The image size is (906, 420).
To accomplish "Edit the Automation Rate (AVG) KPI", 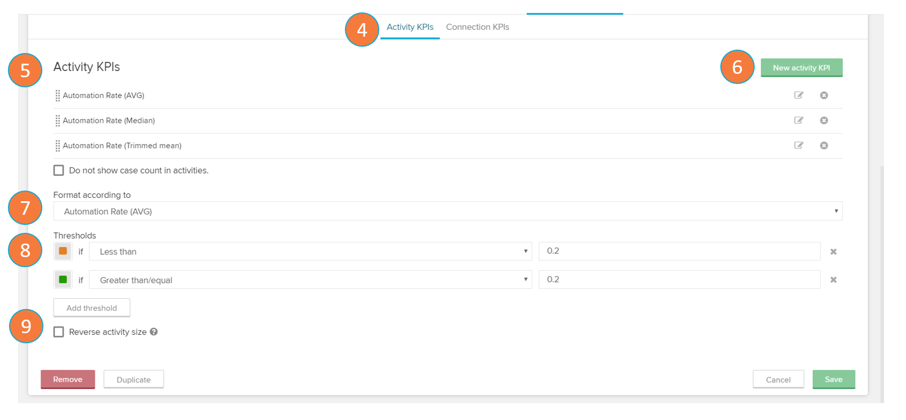I will click(x=798, y=95).
